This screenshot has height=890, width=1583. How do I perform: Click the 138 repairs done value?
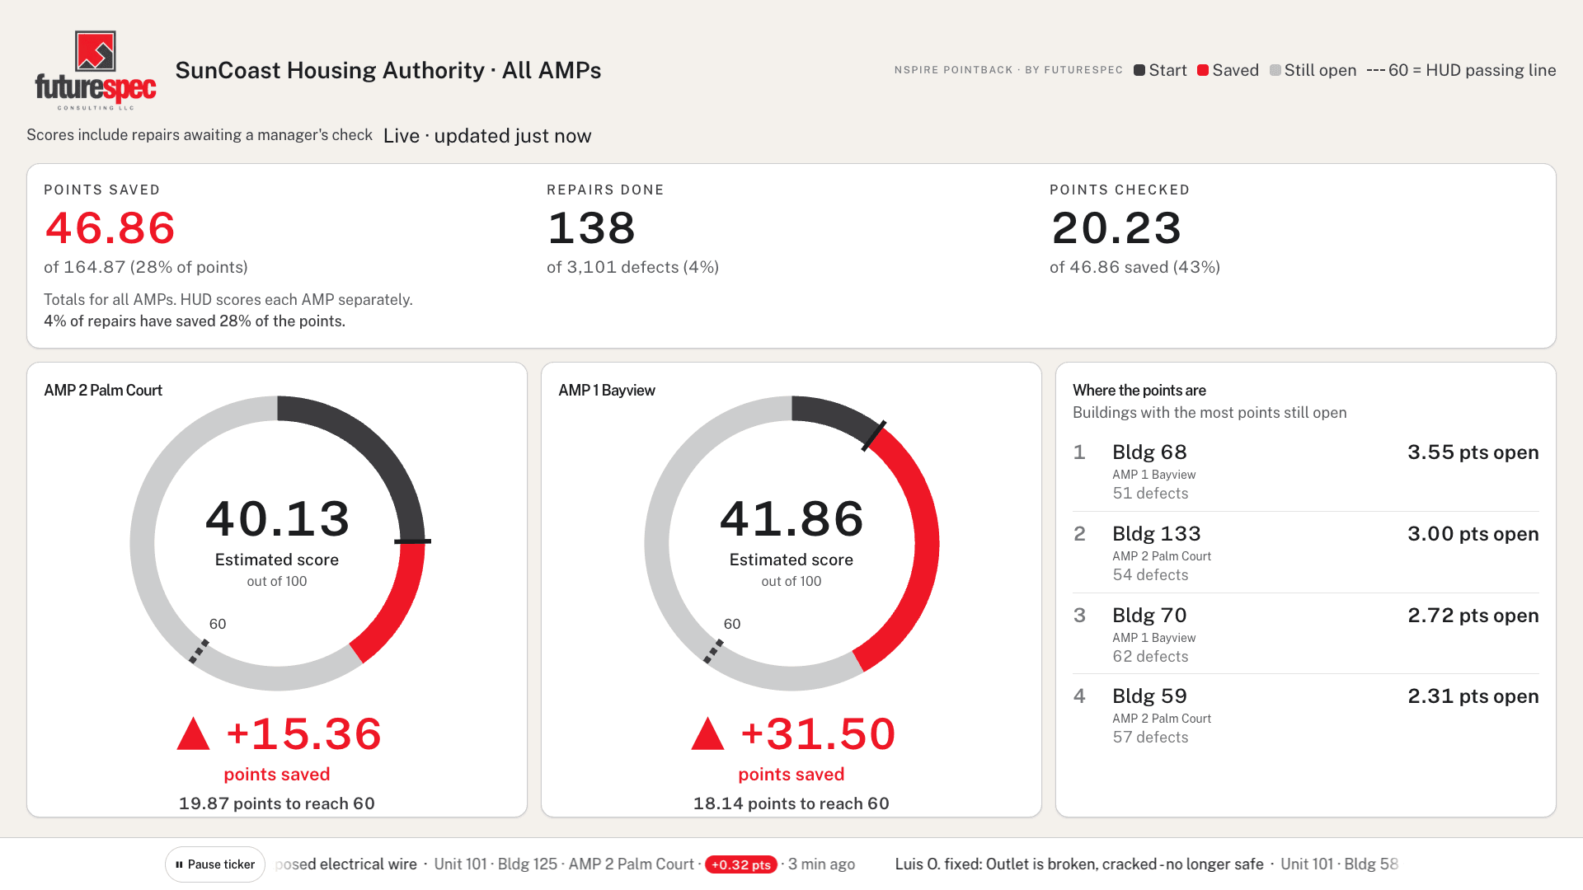591,228
